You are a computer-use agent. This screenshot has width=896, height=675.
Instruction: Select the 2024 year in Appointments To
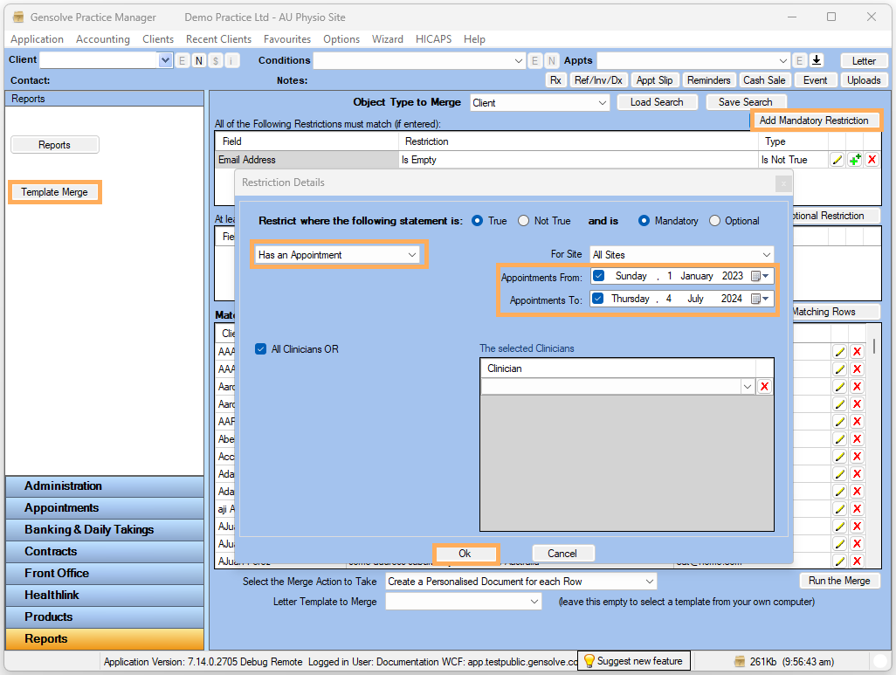(x=732, y=299)
